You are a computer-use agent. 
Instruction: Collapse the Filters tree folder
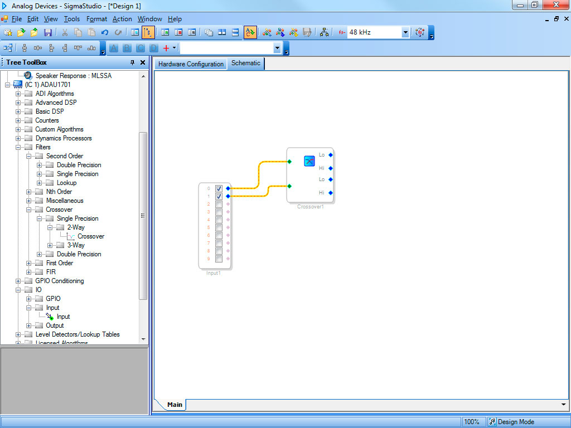[18, 147]
